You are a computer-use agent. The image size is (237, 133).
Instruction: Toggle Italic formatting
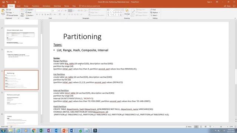click(40, 14)
